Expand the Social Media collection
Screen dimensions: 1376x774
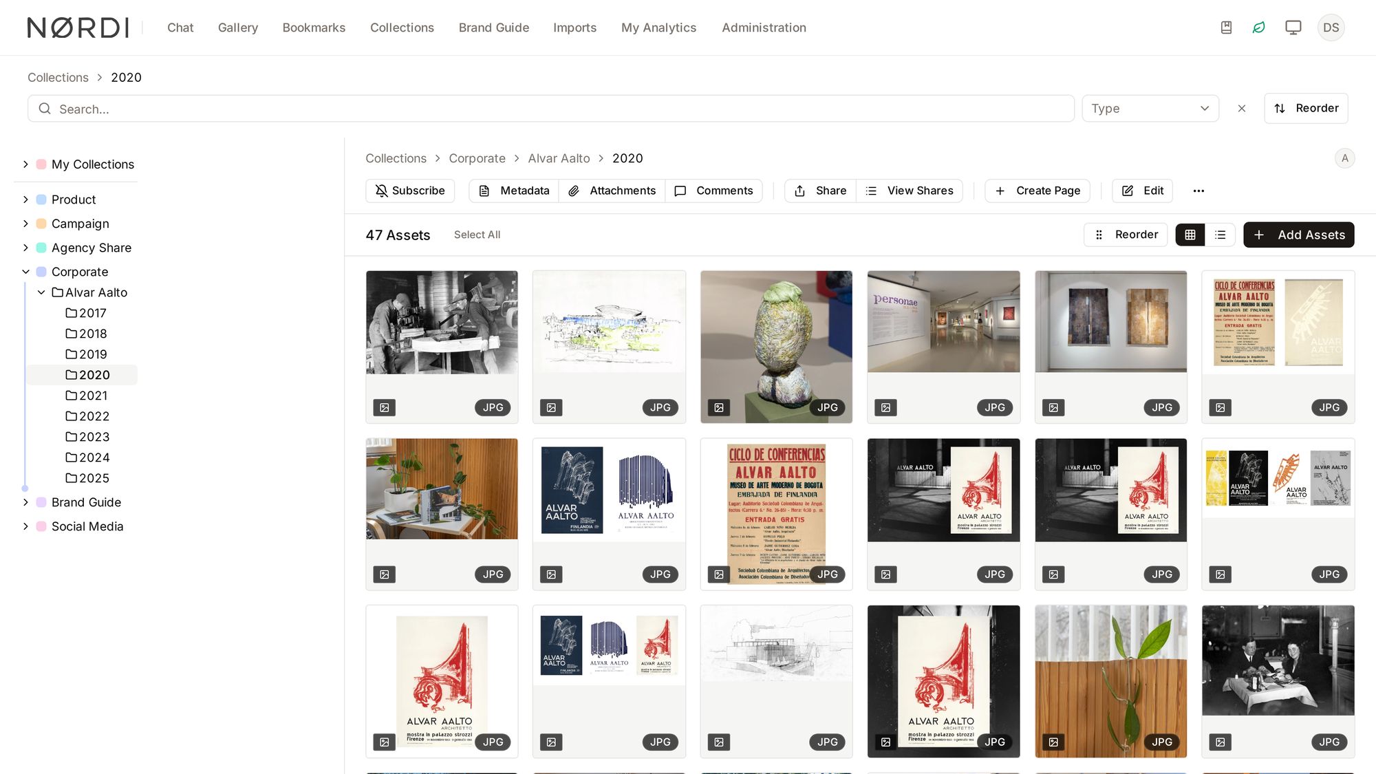coord(25,526)
